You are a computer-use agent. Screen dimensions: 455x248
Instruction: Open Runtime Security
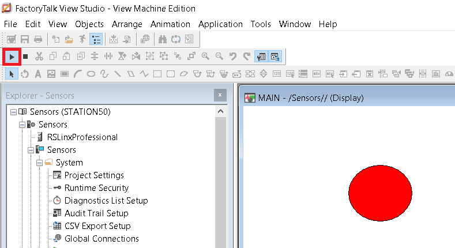click(96, 188)
